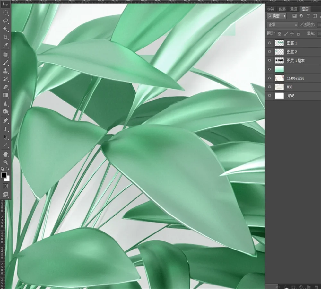Toggle lock all padlock icon
The width and height of the screenshot is (321, 289).
[298, 34]
